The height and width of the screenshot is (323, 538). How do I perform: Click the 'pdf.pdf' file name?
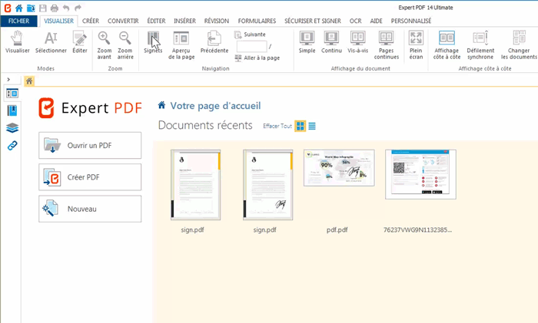coord(337,230)
